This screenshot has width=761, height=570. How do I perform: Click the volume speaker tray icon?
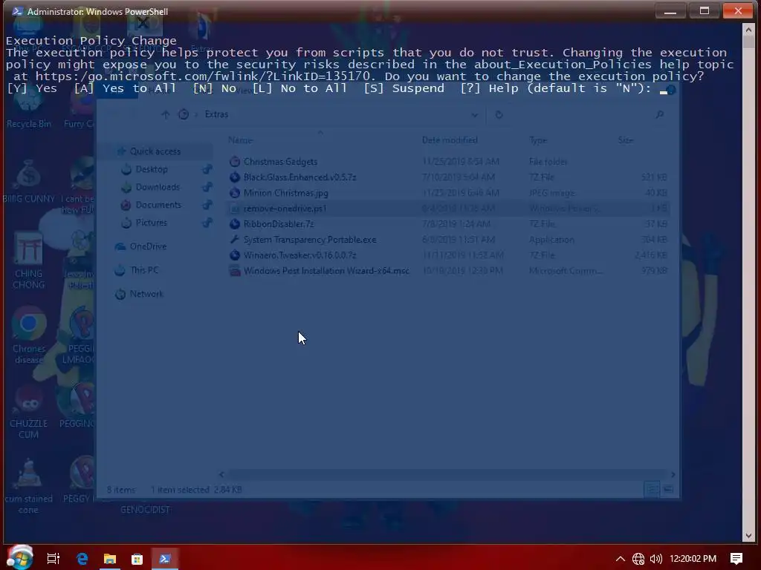coord(655,559)
